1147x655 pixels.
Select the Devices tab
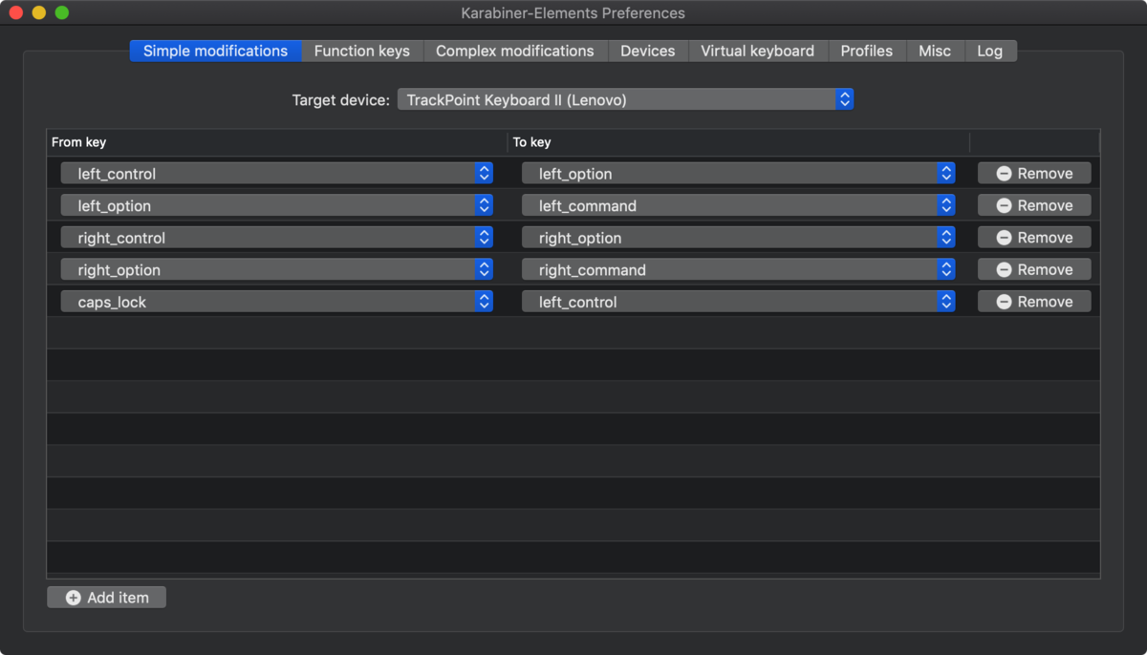(647, 51)
